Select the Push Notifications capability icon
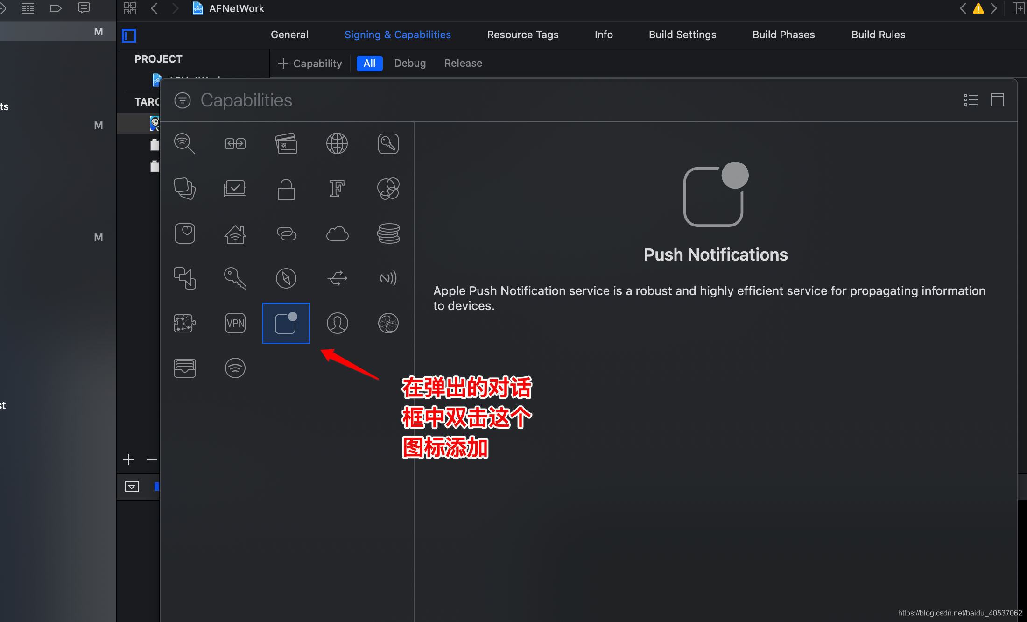Viewport: 1027px width, 622px height. (x=286, y=323)
